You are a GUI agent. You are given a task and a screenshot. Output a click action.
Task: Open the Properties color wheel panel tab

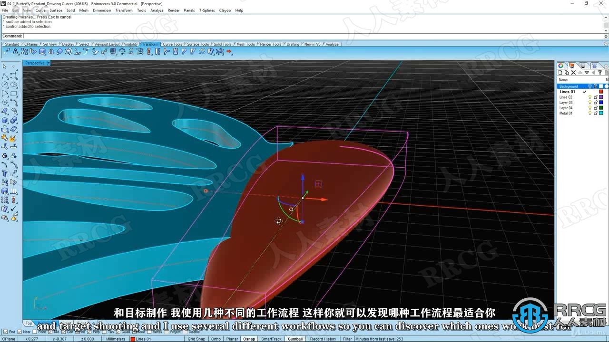point(561,66)
